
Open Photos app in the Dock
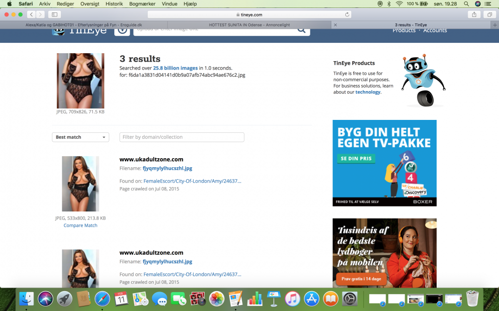coord(217,299)
